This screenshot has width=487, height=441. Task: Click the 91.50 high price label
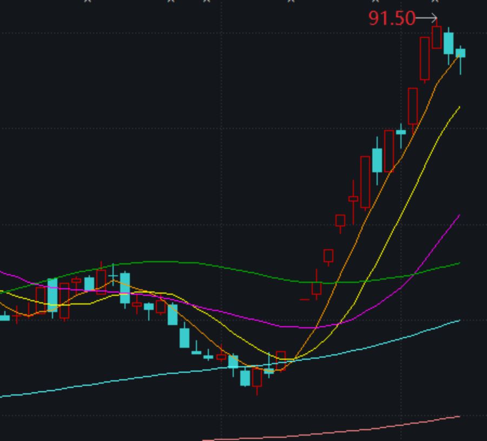[x=392, y=18]
